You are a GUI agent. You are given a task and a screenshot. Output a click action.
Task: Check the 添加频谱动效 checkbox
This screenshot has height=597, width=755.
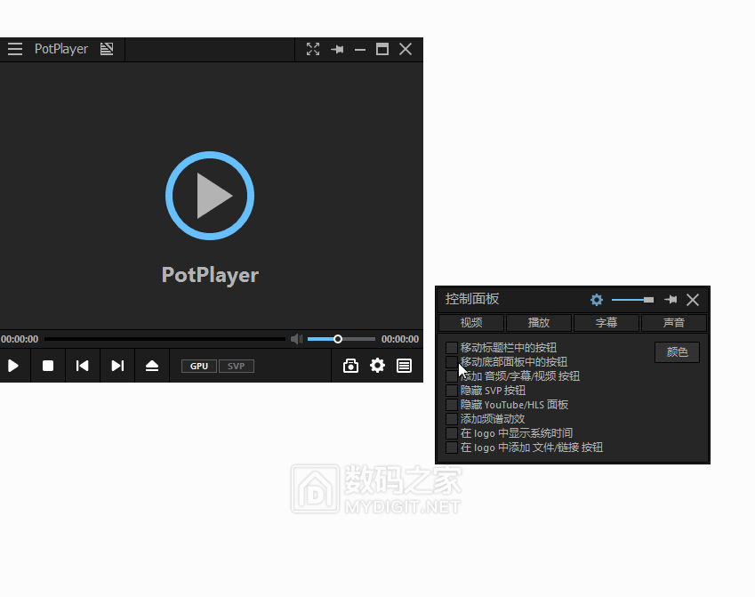point(452,418)
